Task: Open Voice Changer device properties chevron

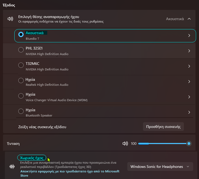Action: coord(189,97)
